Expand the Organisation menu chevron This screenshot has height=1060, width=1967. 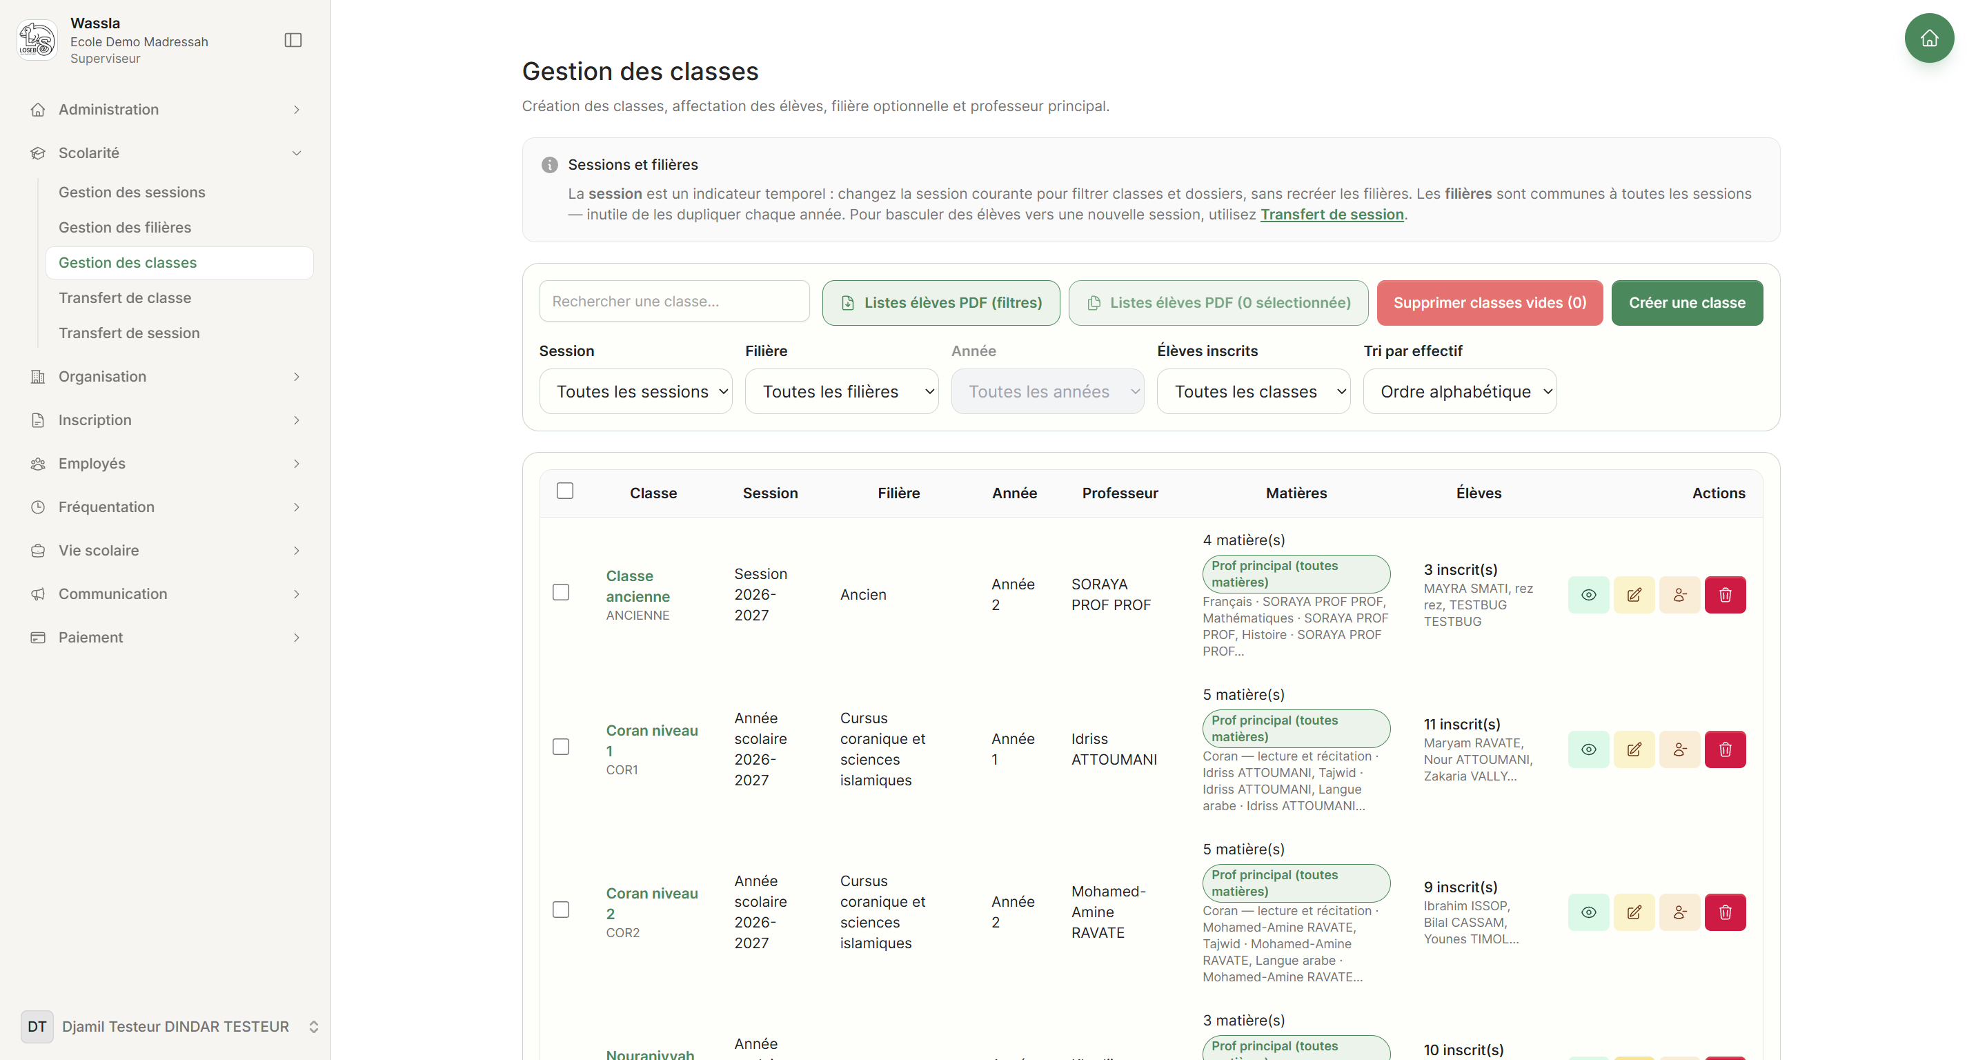(x=296, y=377)
